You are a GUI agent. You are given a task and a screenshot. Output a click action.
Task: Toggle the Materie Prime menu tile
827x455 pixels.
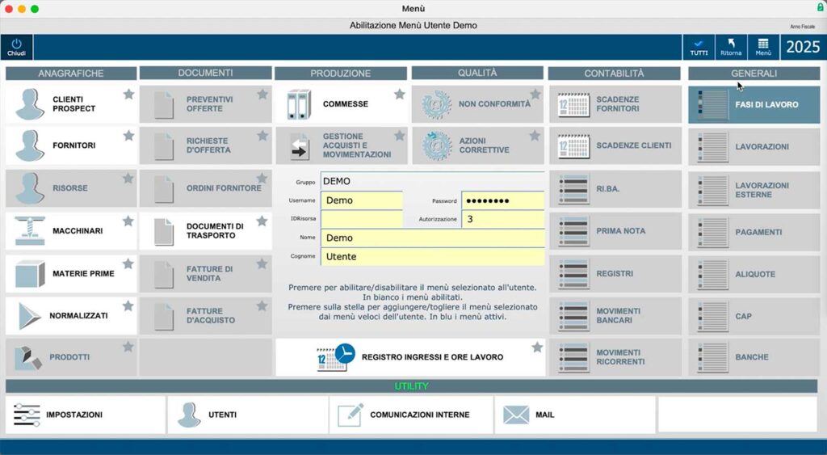[71, 273]
